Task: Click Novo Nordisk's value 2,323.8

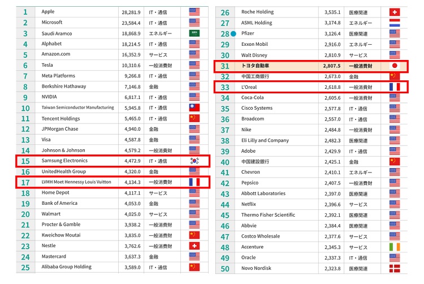Action: [x=332, y=269]
